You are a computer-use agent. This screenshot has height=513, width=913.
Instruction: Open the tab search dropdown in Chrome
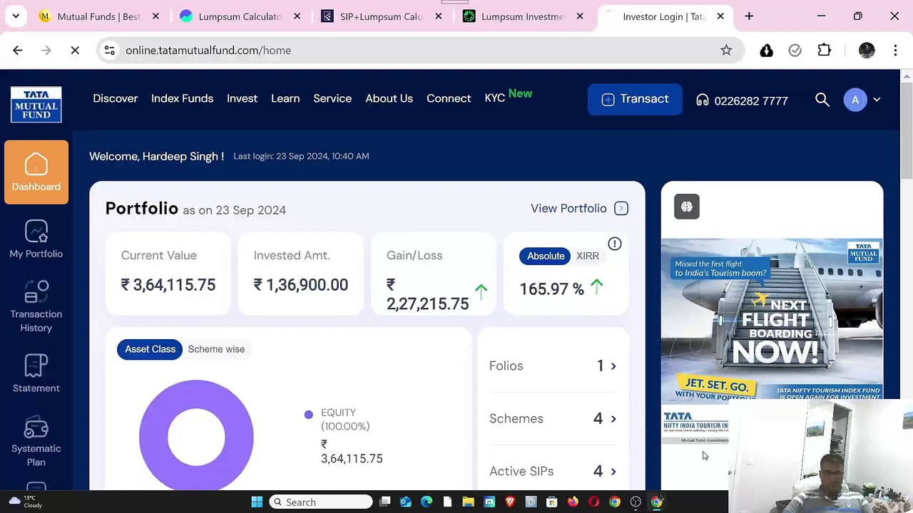click(x=16, y=16)
